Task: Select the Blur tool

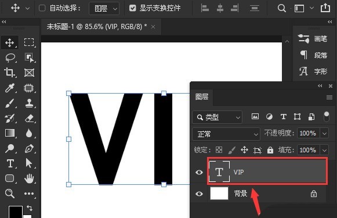Action: click(x=29, y=133)
